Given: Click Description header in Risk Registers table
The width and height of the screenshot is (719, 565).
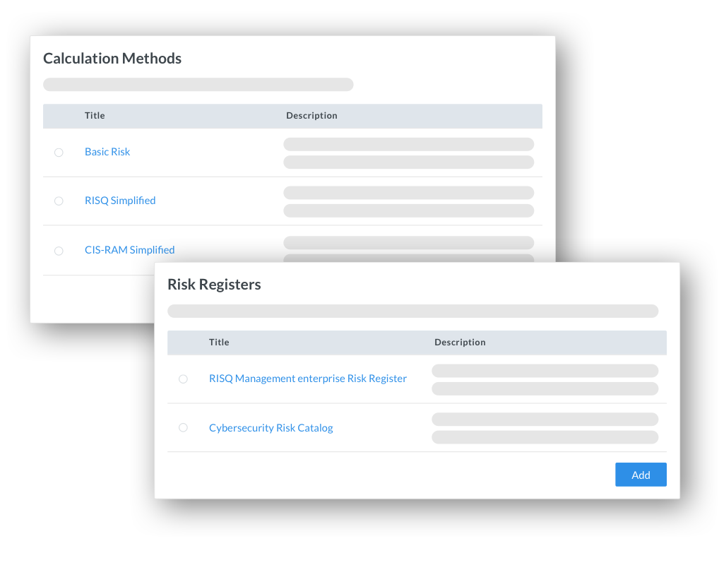Looking at the screenshot, I should coord(460,342).
